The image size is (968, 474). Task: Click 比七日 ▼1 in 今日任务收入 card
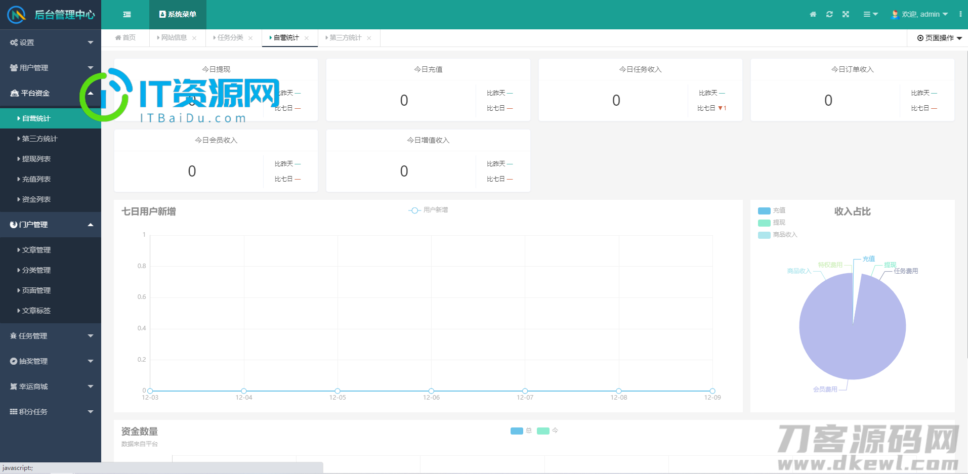pos(712,108)
